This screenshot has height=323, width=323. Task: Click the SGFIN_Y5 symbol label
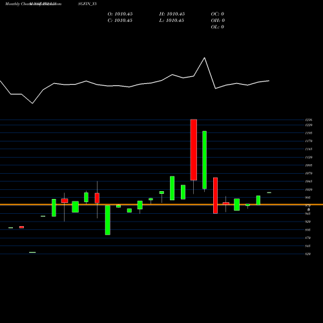[x=87, y=4]
